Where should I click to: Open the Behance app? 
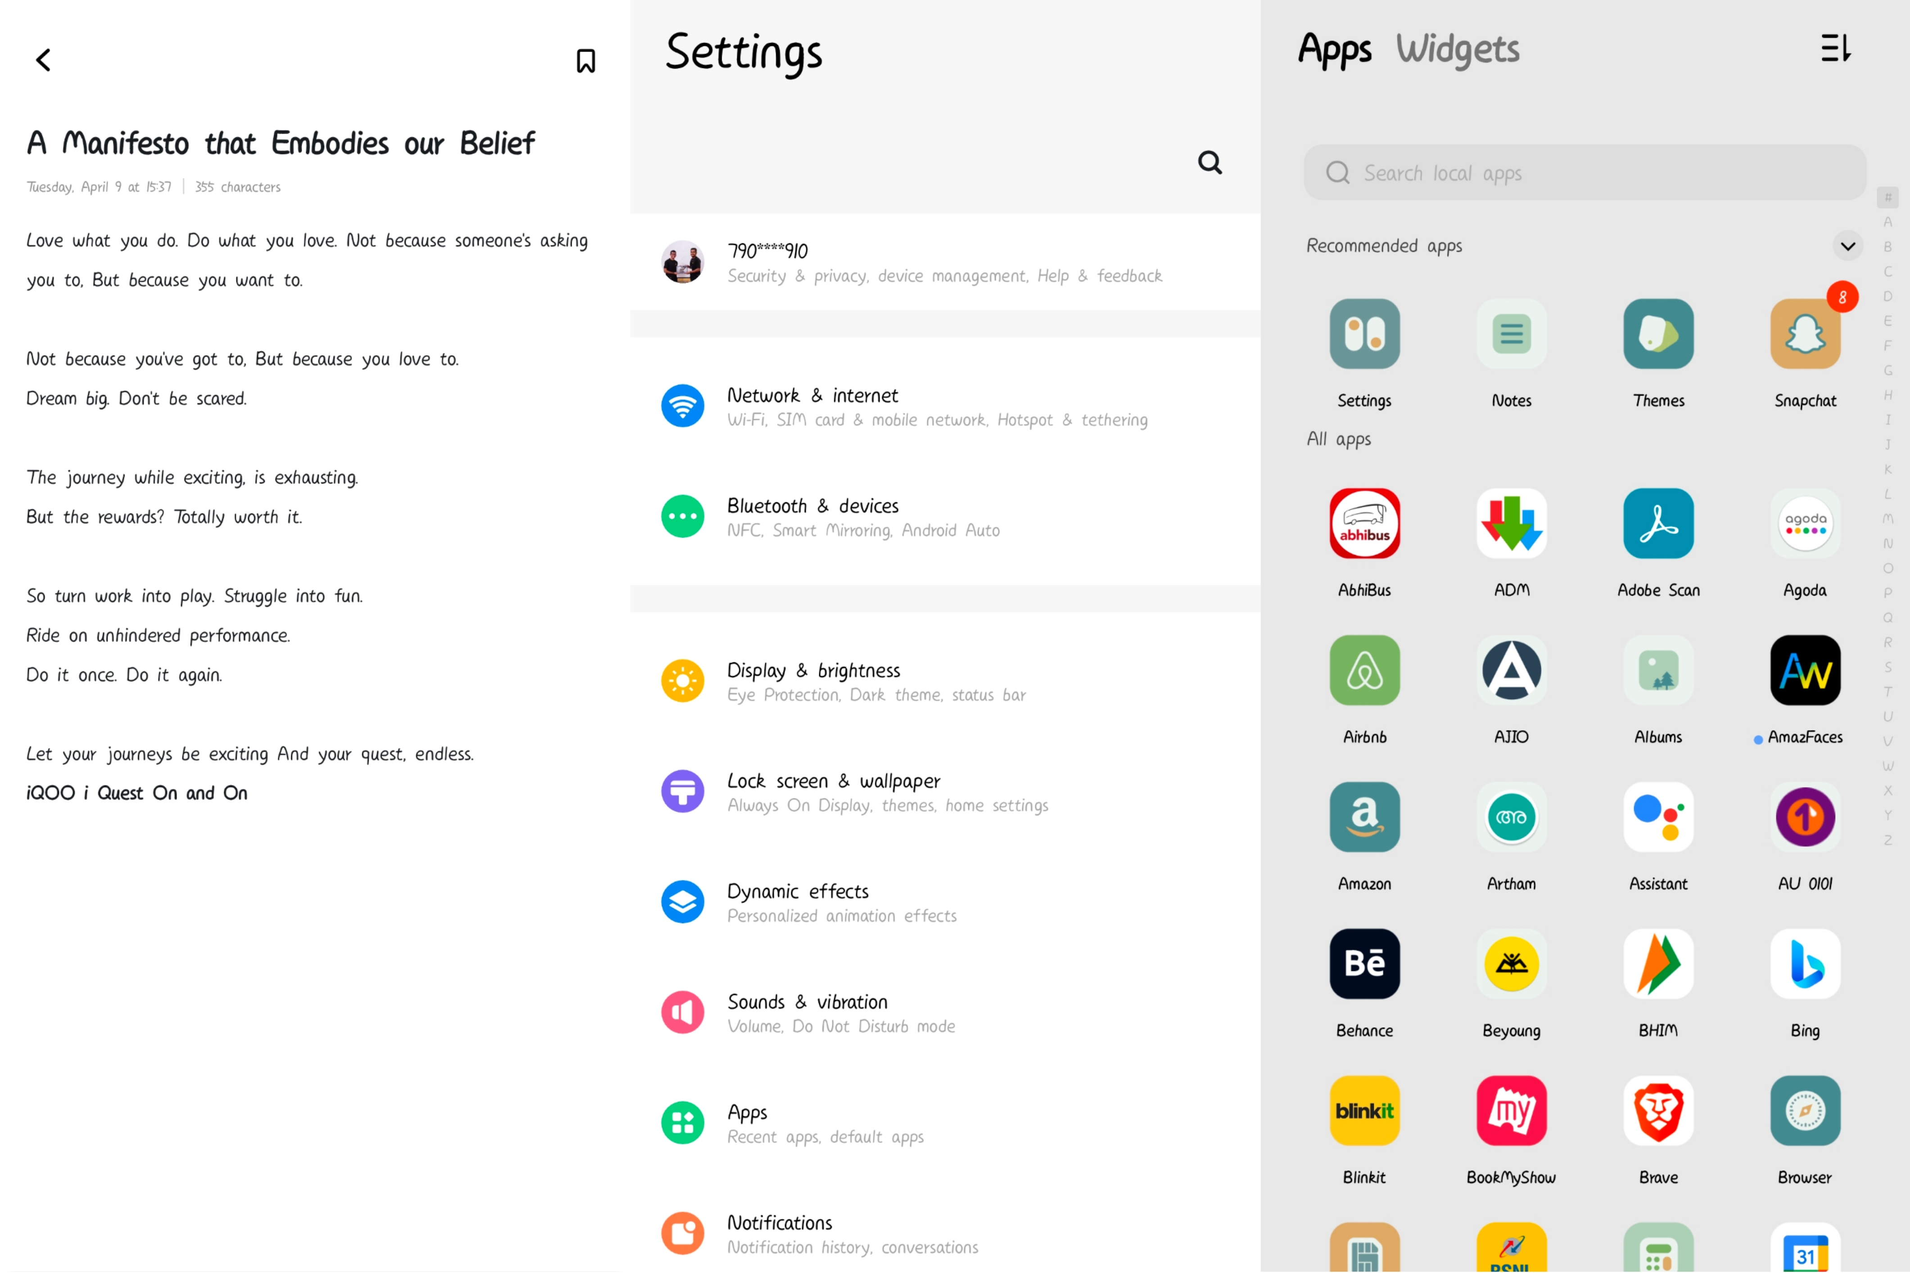[x=1364, y=964]
